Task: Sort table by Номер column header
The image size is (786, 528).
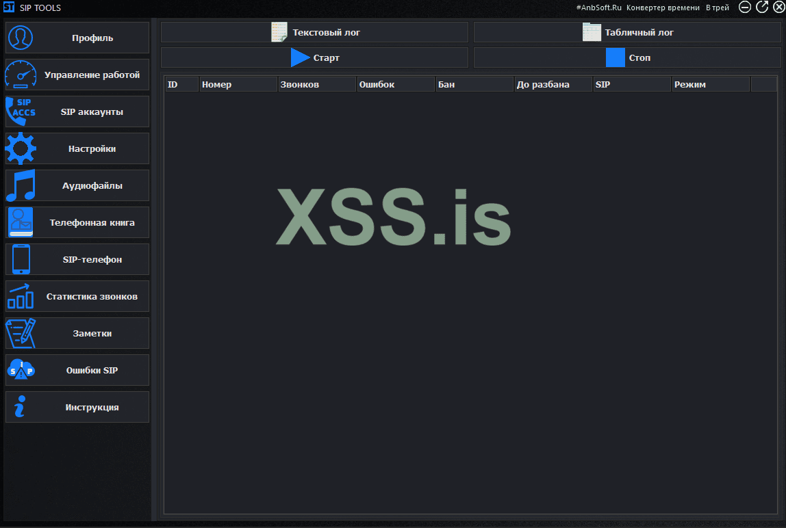Action: point(238,84)
